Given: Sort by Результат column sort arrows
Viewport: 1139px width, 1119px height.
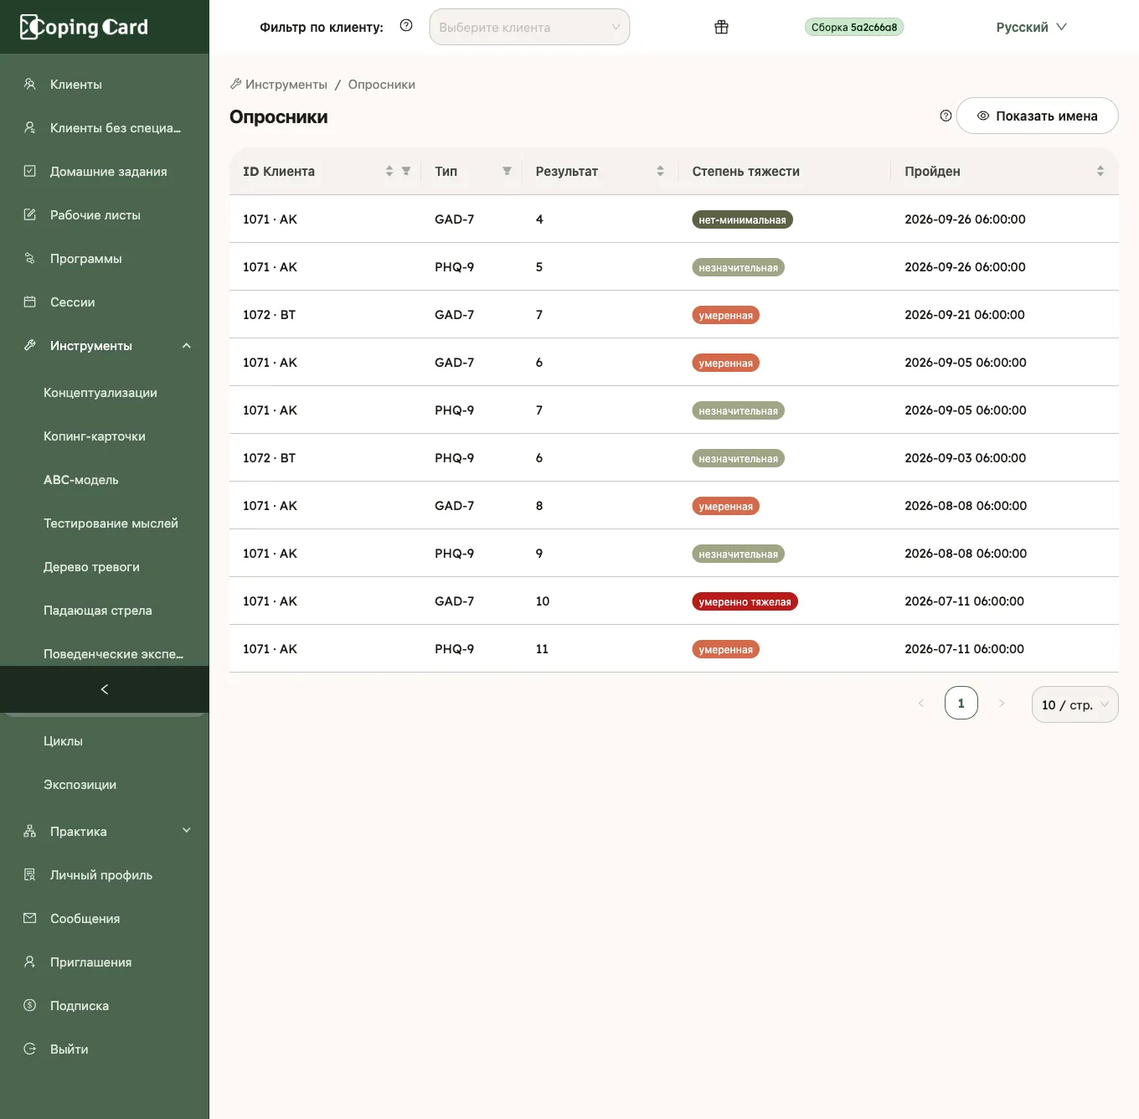Looking at the screenshot, I should pyautogui.click(x=660, y=171).
